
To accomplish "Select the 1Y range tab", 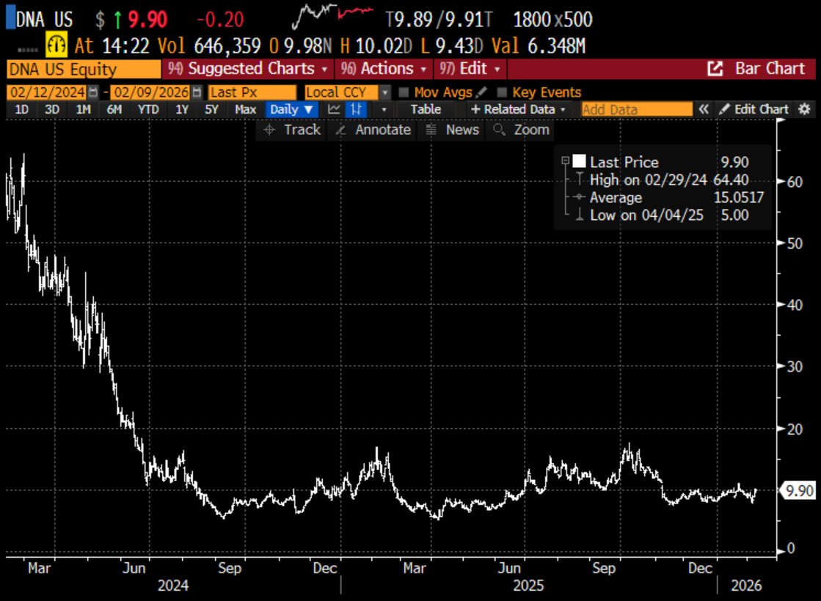I will point(182,109).
